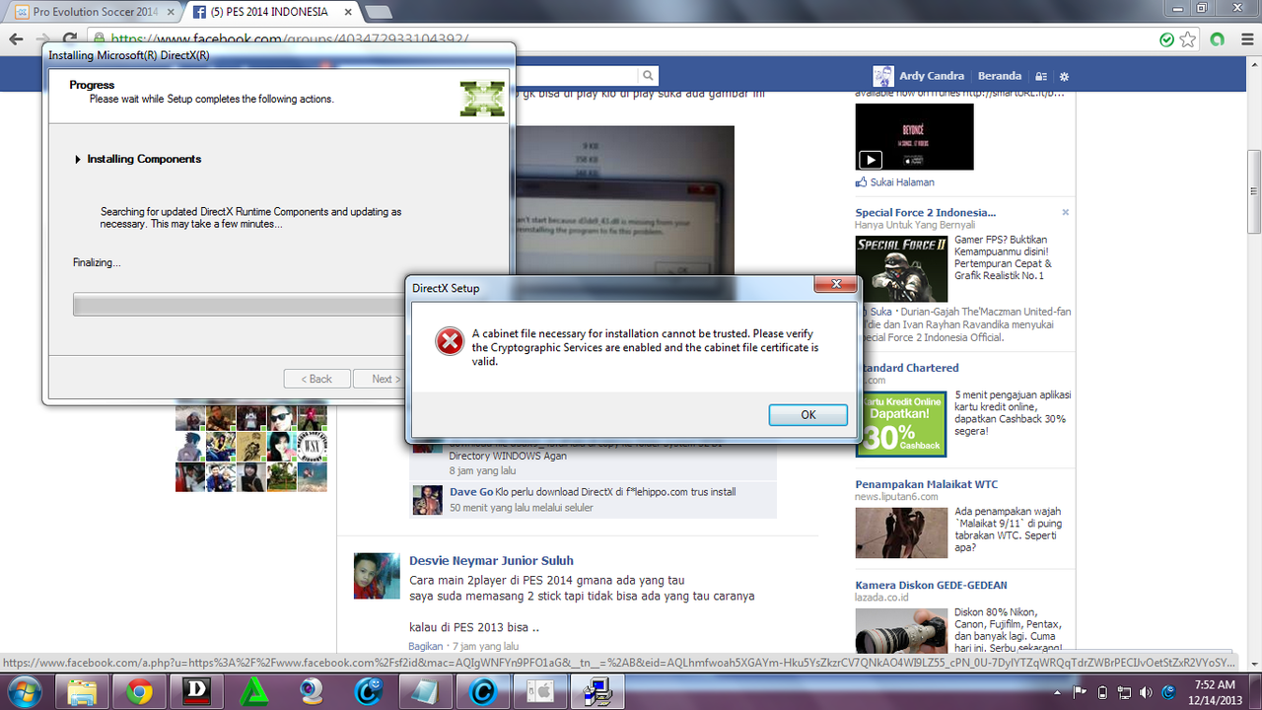Image resolution: width=1262 pixels, height=710 pixels.
Task: Click the greyed Back button in DirectX installer
Action: coord(316,379)
